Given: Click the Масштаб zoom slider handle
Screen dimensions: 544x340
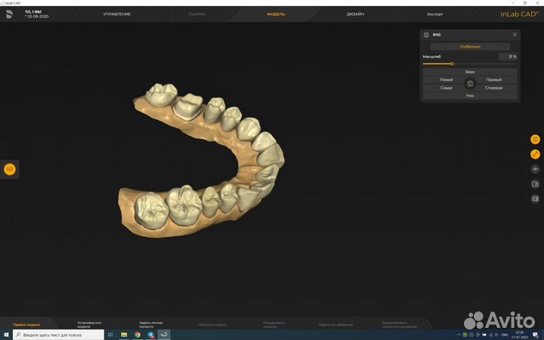Looking at the screenshot, I should [452, 63].
